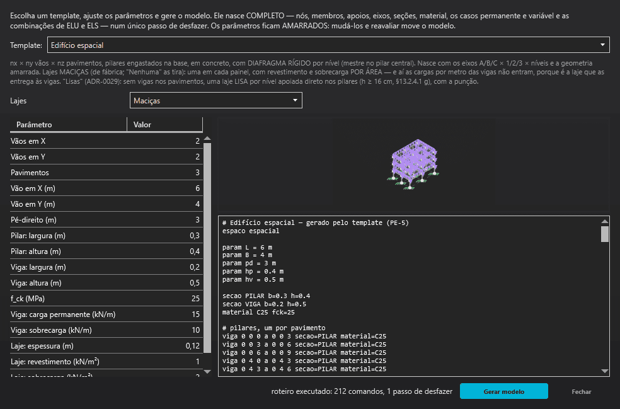Click the parameter table scroll-up arrow
The image size is (620, 409).
207,139
